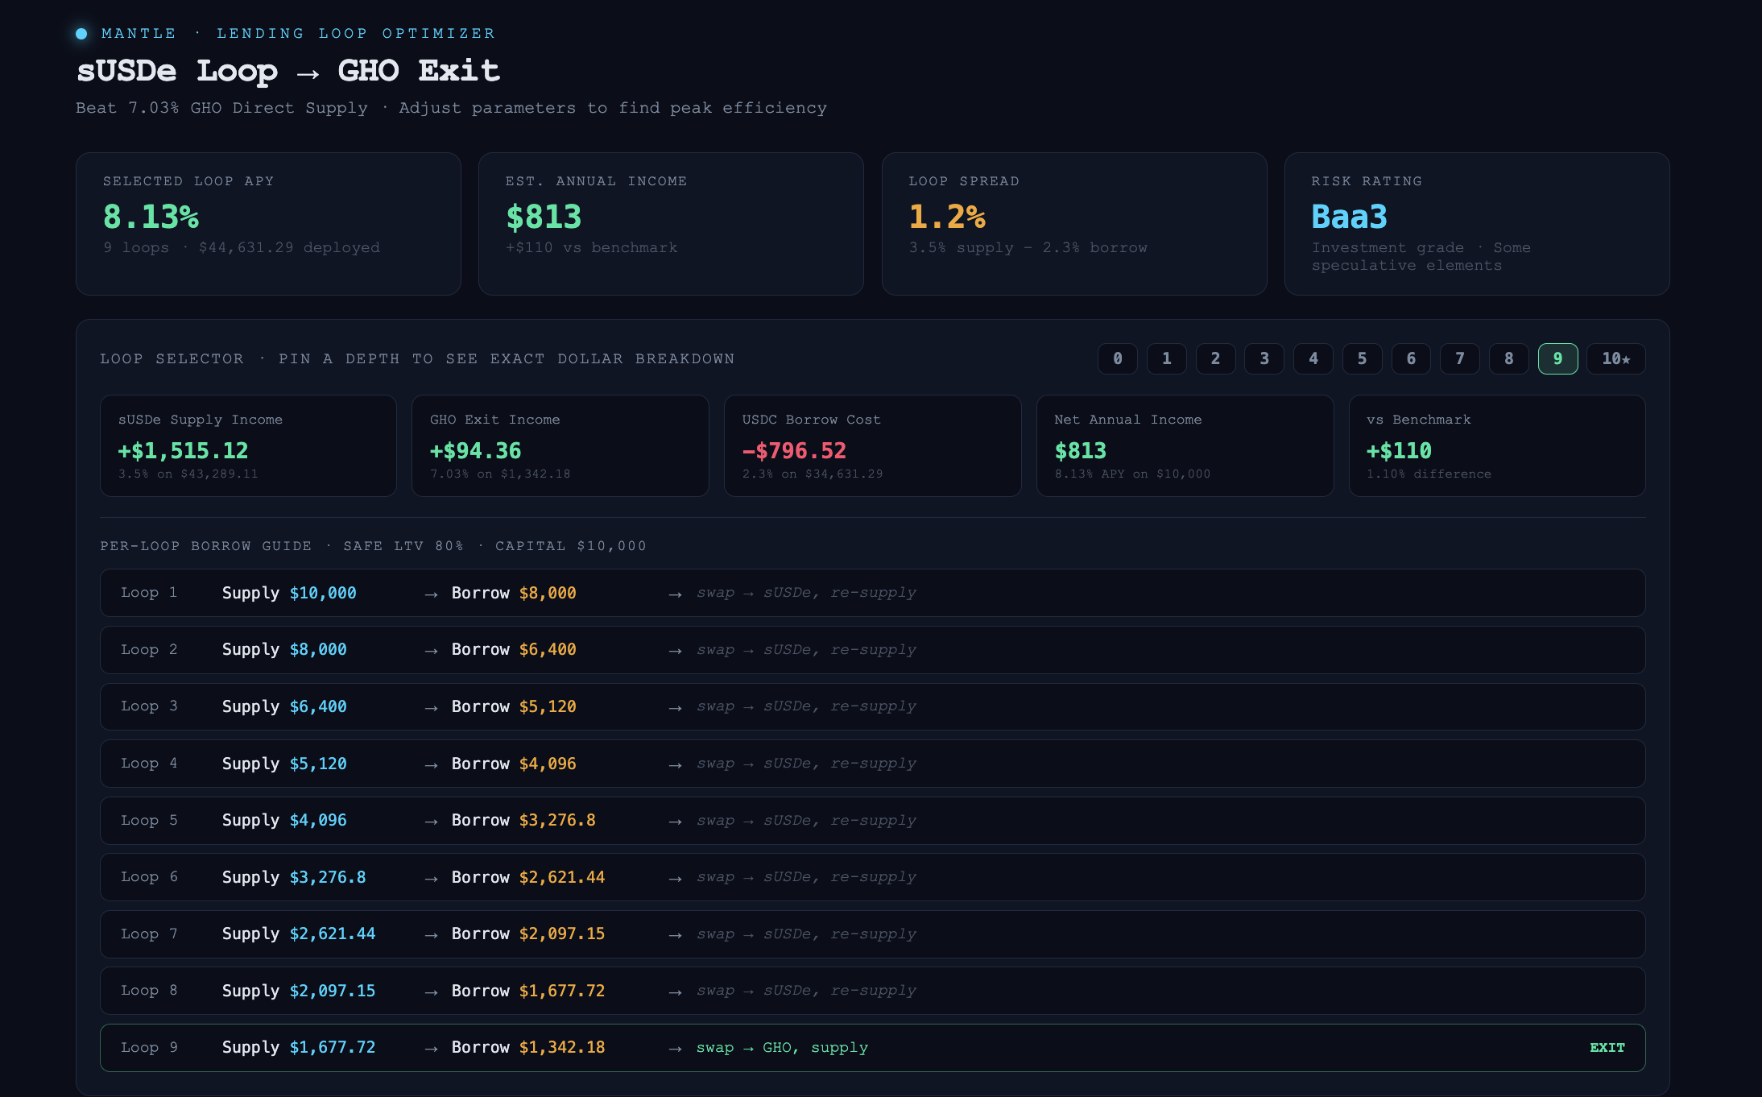The width and height of the screenshot is (1762, 1097).
Task: Click '3.5% supply − 2.3% borrow' text
Action: pos(1028,248)
